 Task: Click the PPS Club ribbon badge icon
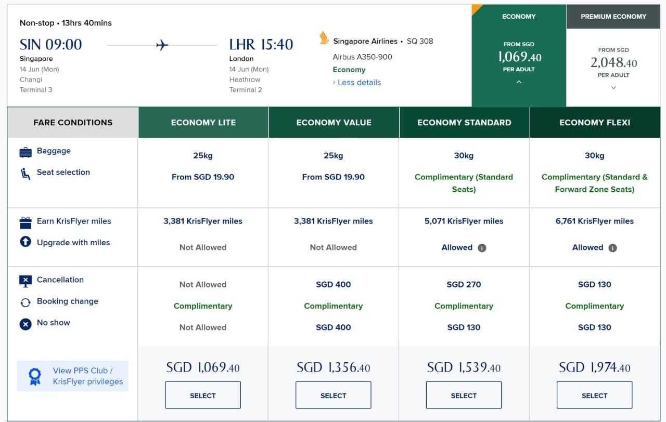[x=35, y=376]
